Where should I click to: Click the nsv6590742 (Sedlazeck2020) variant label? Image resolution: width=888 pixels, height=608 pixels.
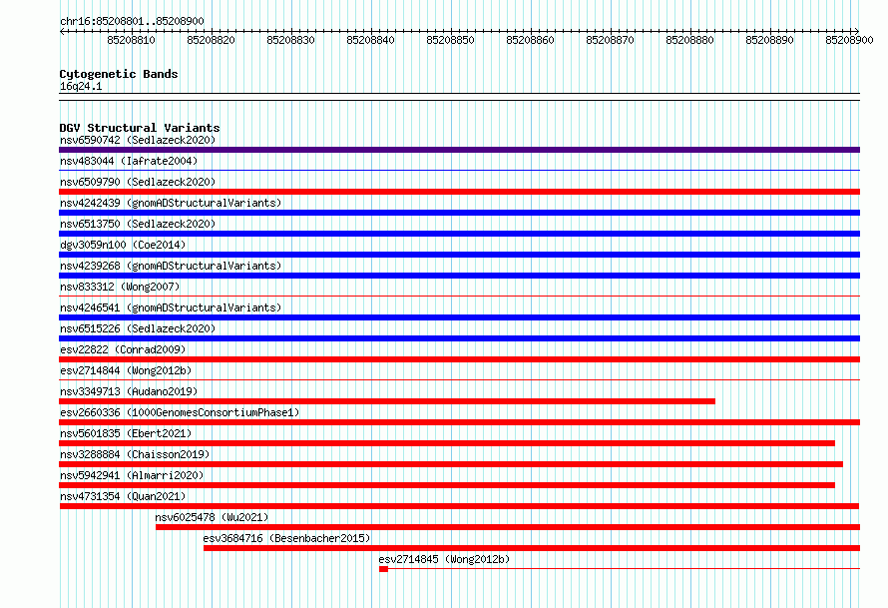click(x=138, y=140)
